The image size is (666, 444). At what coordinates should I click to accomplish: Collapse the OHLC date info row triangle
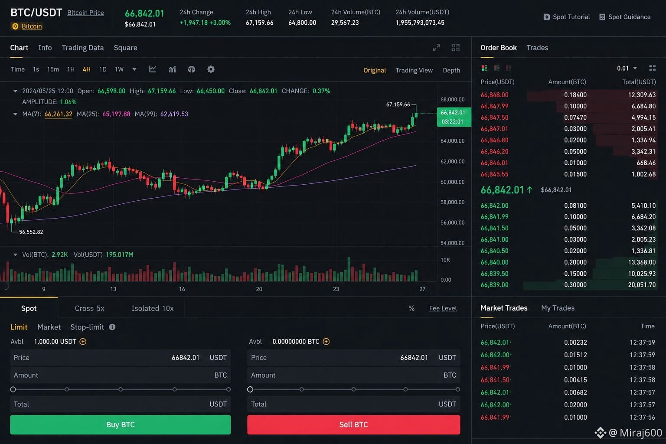(15, 91)
